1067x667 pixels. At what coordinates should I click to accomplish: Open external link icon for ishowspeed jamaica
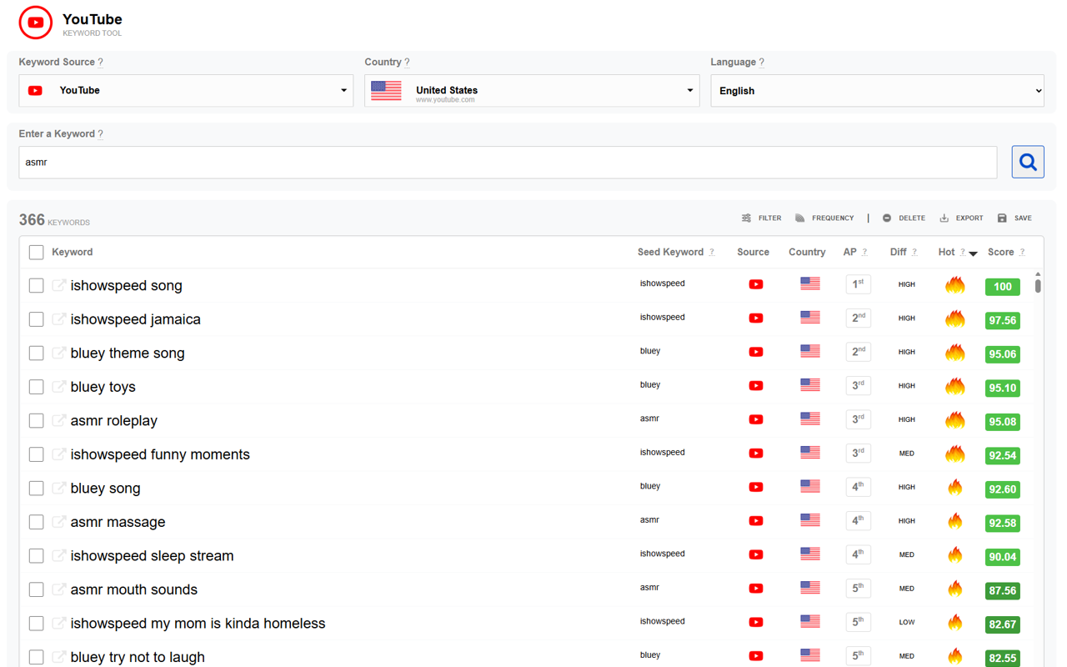click(x=59, y=318)
